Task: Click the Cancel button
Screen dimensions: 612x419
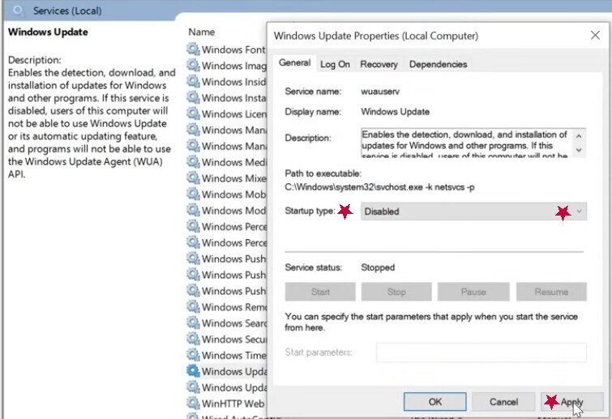Action: [x=503, y=402]
